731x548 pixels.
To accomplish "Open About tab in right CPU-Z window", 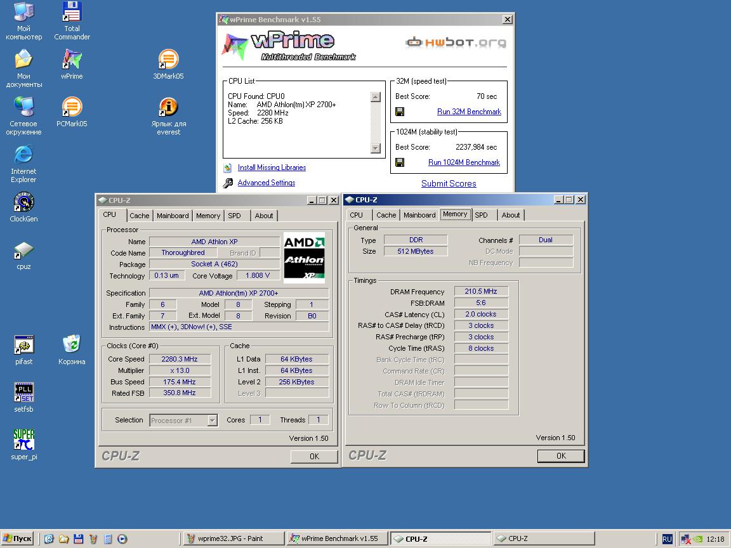I will [510, 215].
